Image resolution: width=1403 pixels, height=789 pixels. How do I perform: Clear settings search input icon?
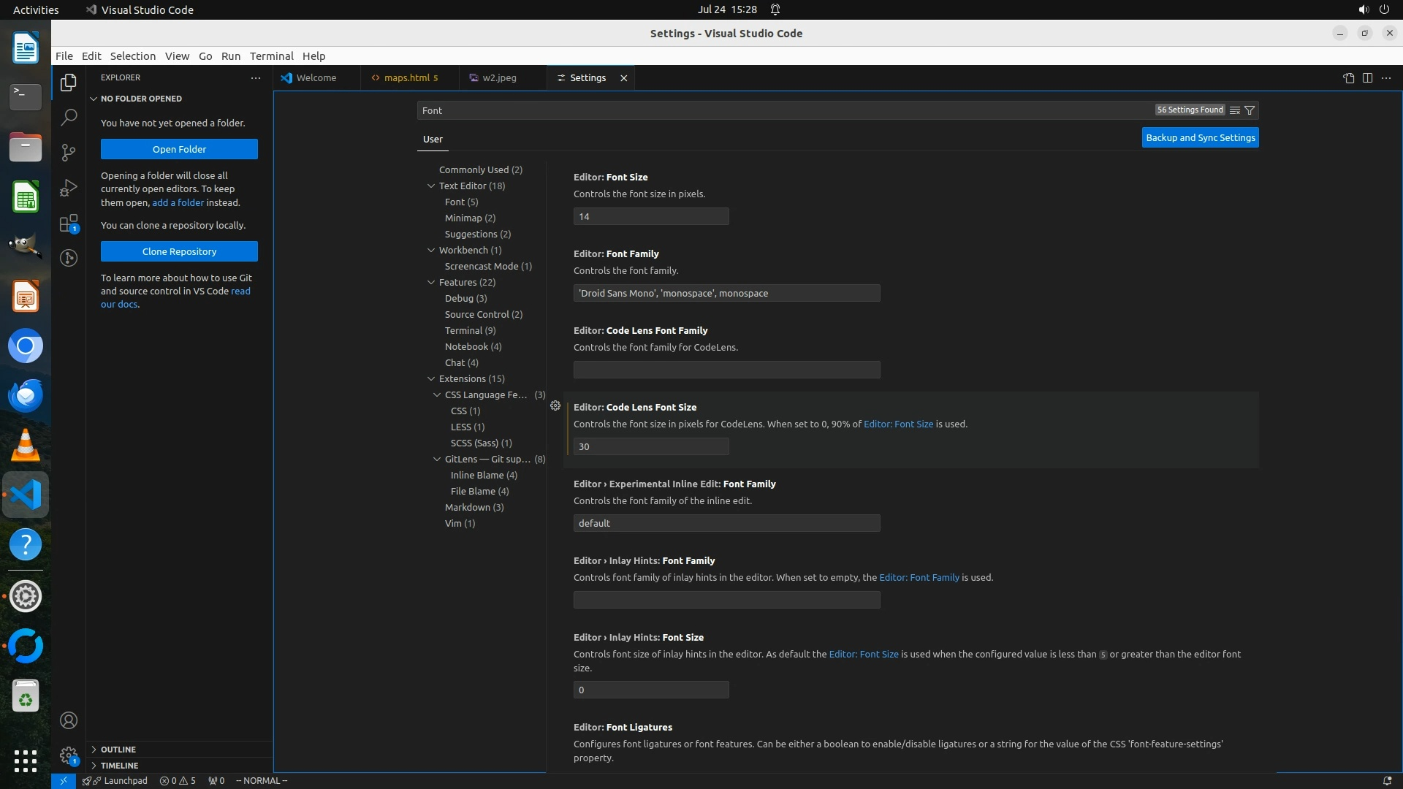[1234, 110]
